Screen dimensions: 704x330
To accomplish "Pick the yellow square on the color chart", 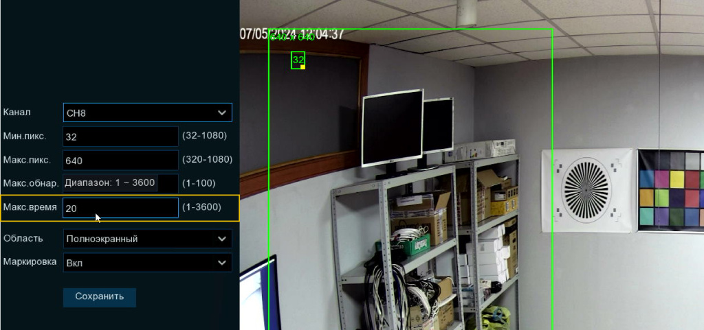I will tap(677, 180).
